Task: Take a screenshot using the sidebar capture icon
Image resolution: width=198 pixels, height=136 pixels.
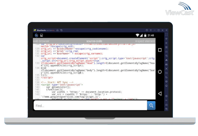Action: click(166, 69)
